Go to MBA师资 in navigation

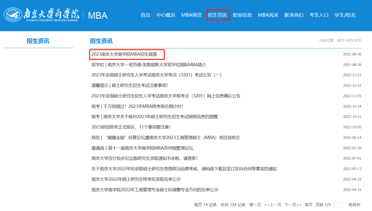click(192, 15)
